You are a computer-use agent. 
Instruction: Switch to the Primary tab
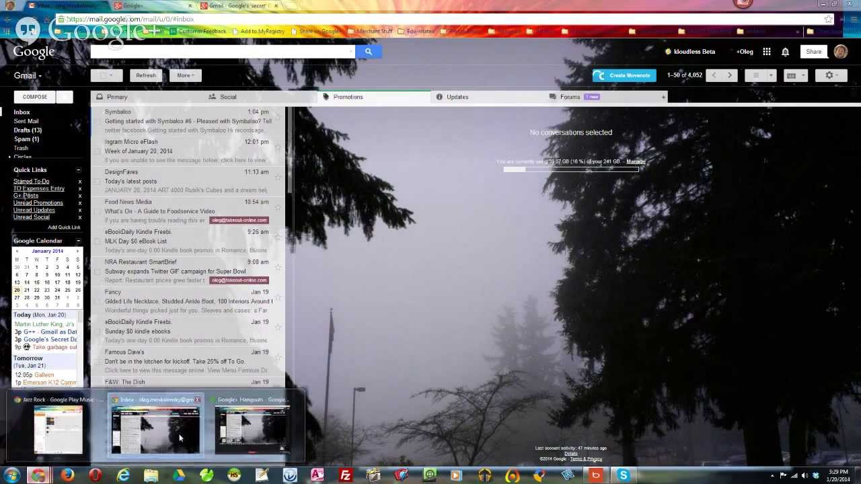(x=147, y=97)
